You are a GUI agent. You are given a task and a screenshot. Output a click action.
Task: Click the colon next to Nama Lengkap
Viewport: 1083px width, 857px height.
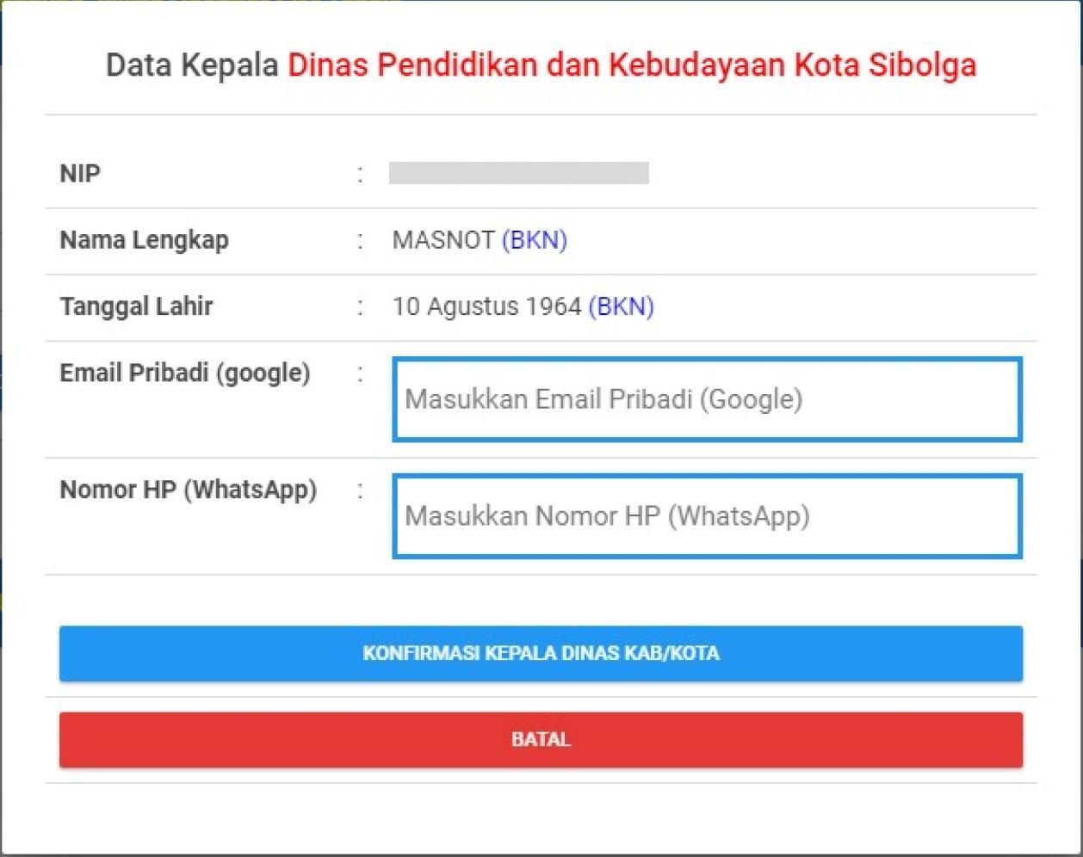[x=361, y=240]
